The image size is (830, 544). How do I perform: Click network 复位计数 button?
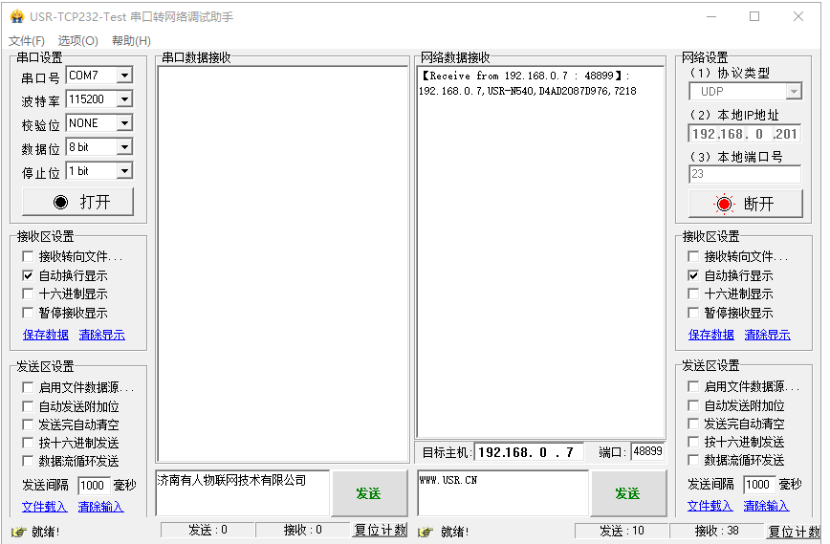pos(793,532)
